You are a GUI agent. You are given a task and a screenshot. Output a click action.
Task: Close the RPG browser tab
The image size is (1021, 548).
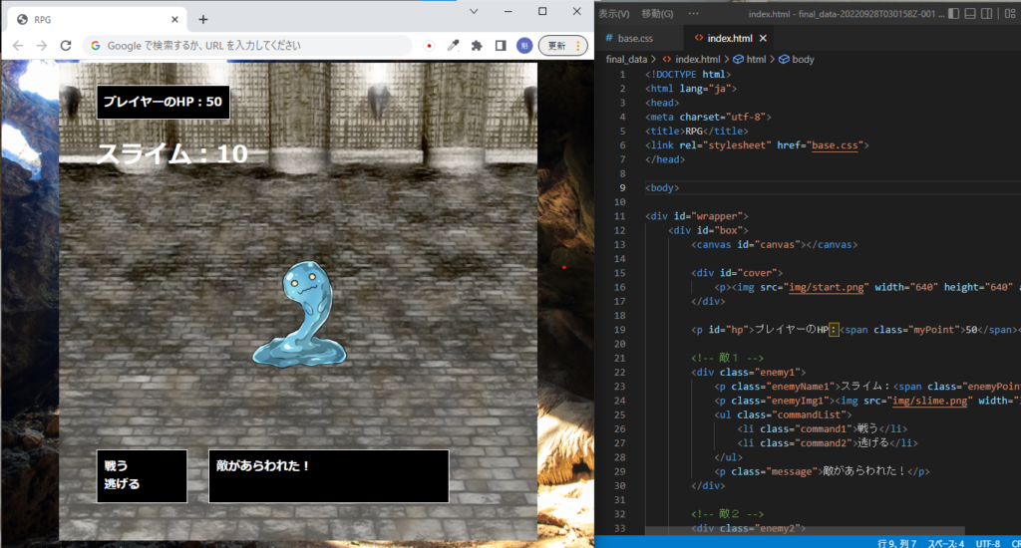[174, 20]
